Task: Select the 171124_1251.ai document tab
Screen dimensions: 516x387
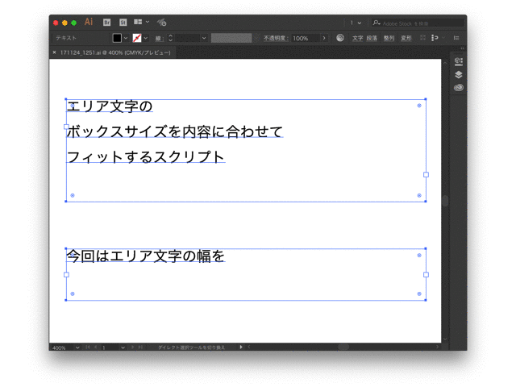Action: pyautogui.click(x=113, y=52)
